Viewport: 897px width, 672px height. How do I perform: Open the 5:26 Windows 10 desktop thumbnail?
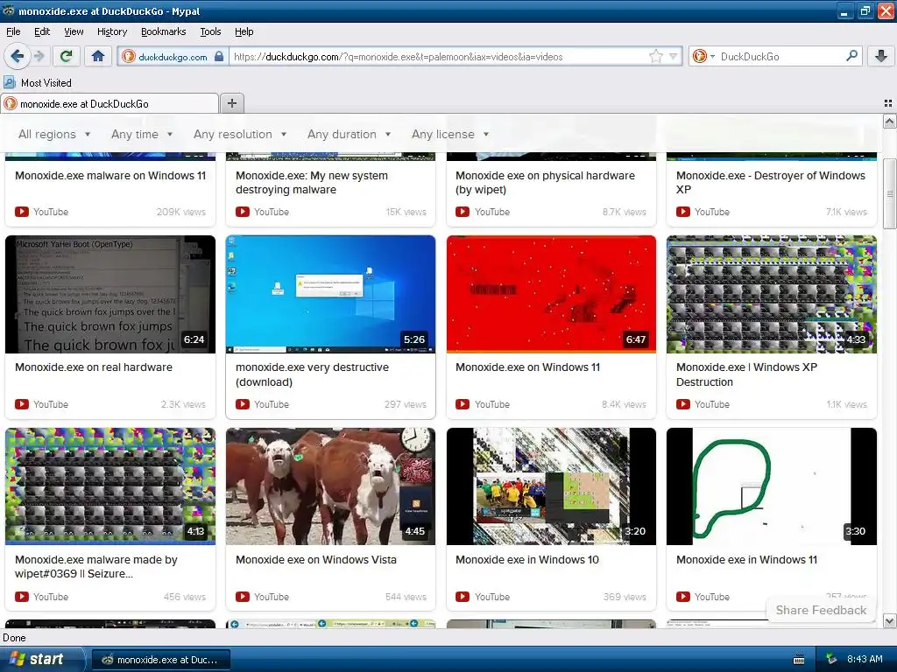(330, 294)
